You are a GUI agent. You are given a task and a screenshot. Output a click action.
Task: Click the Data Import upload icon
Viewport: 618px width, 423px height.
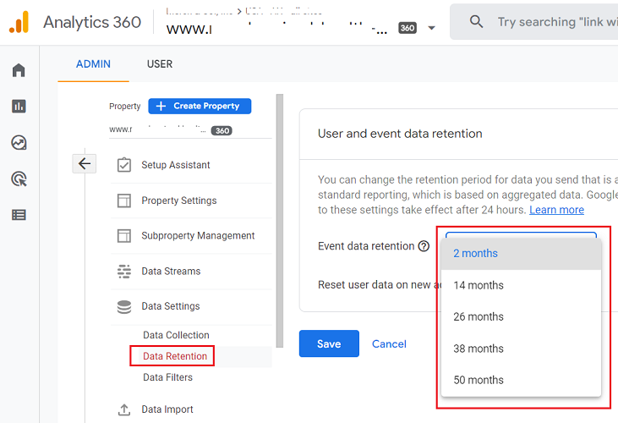click(x=124, y=409)
